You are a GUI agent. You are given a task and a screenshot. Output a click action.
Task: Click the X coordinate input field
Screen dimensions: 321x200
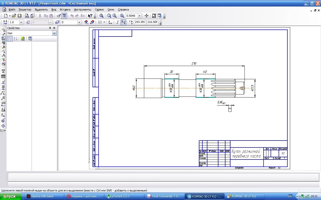click(x=140, y=22)
